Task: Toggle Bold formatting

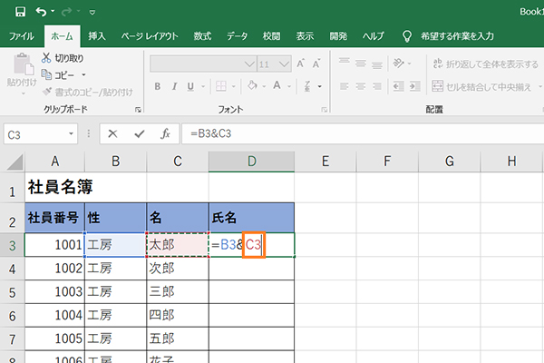Action: [157, 87]
